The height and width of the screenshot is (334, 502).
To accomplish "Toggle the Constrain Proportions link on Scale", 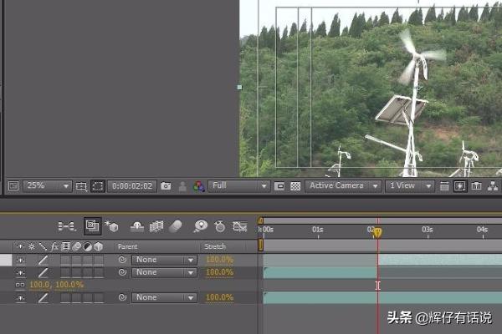I will point(20,285).
